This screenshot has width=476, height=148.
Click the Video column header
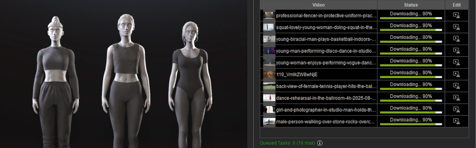[x=318, y=5]
